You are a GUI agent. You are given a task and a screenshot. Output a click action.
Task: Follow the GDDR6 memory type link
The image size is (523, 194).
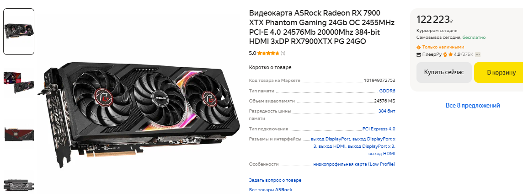[387, 91]
